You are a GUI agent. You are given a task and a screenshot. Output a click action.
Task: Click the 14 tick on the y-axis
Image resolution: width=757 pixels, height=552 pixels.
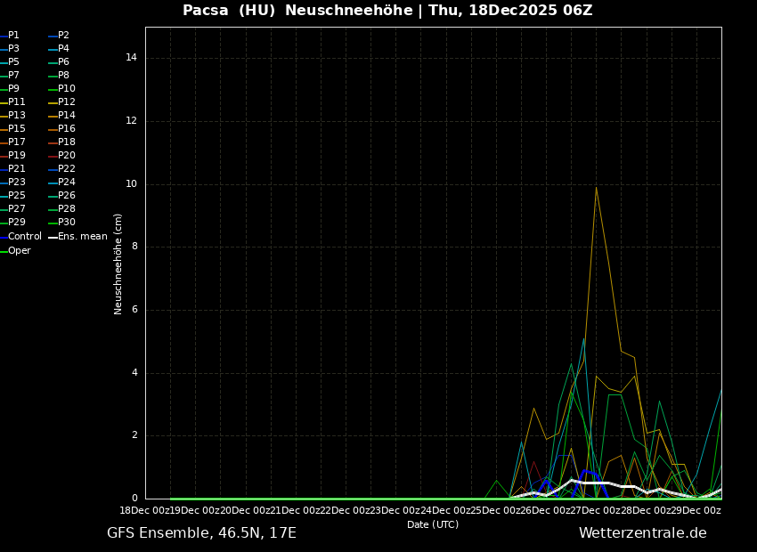(131, 58)
